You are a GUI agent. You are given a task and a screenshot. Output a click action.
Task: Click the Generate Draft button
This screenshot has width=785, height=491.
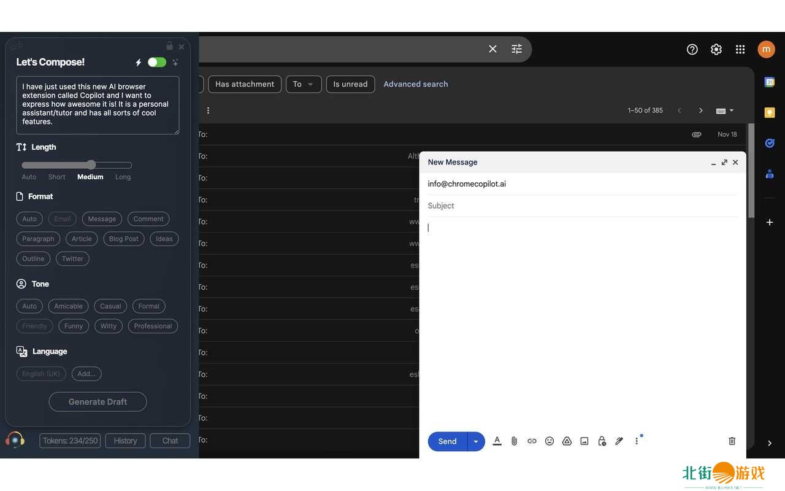(x=98, y=402)
